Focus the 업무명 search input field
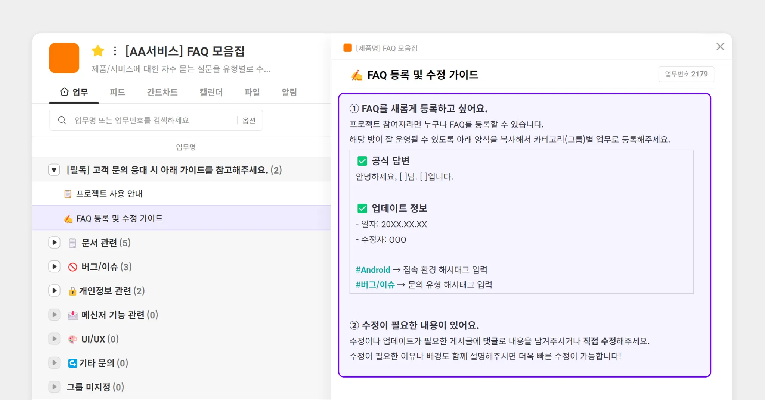 149,120
